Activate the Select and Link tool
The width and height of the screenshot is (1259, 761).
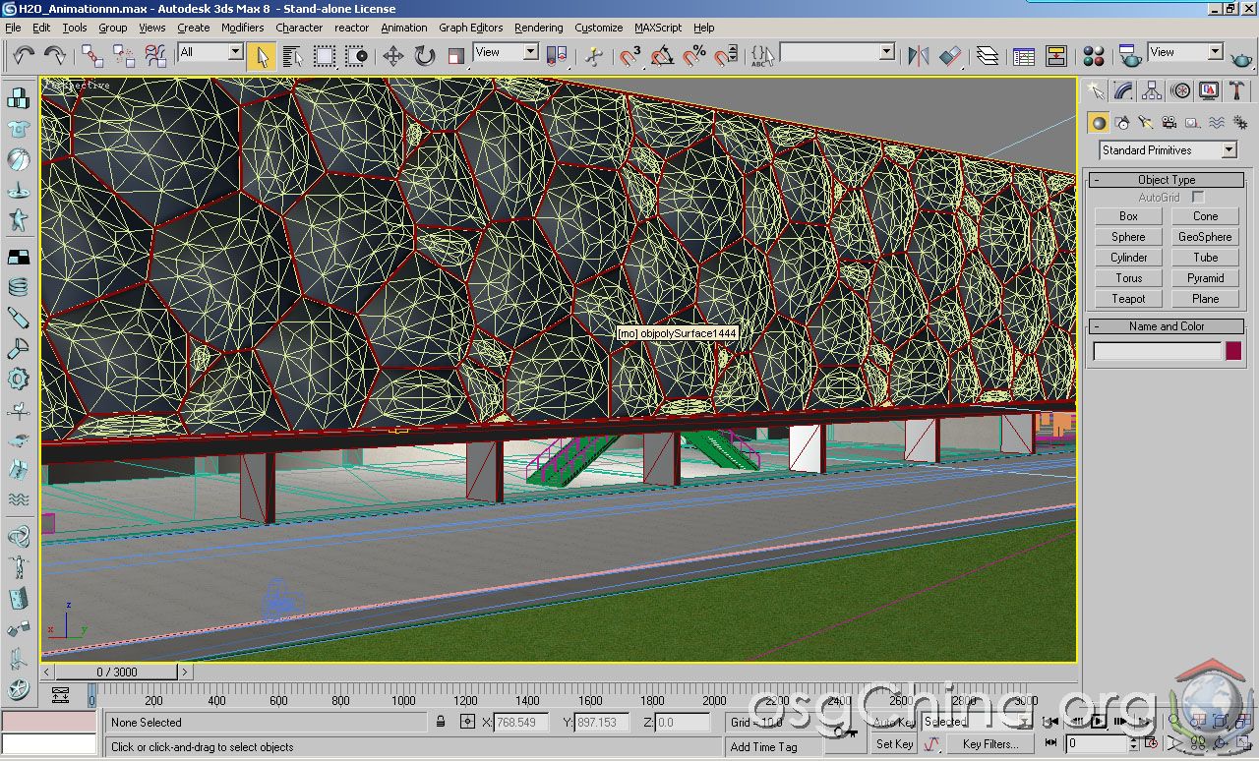pyautogui.click(x=91, y=55)
